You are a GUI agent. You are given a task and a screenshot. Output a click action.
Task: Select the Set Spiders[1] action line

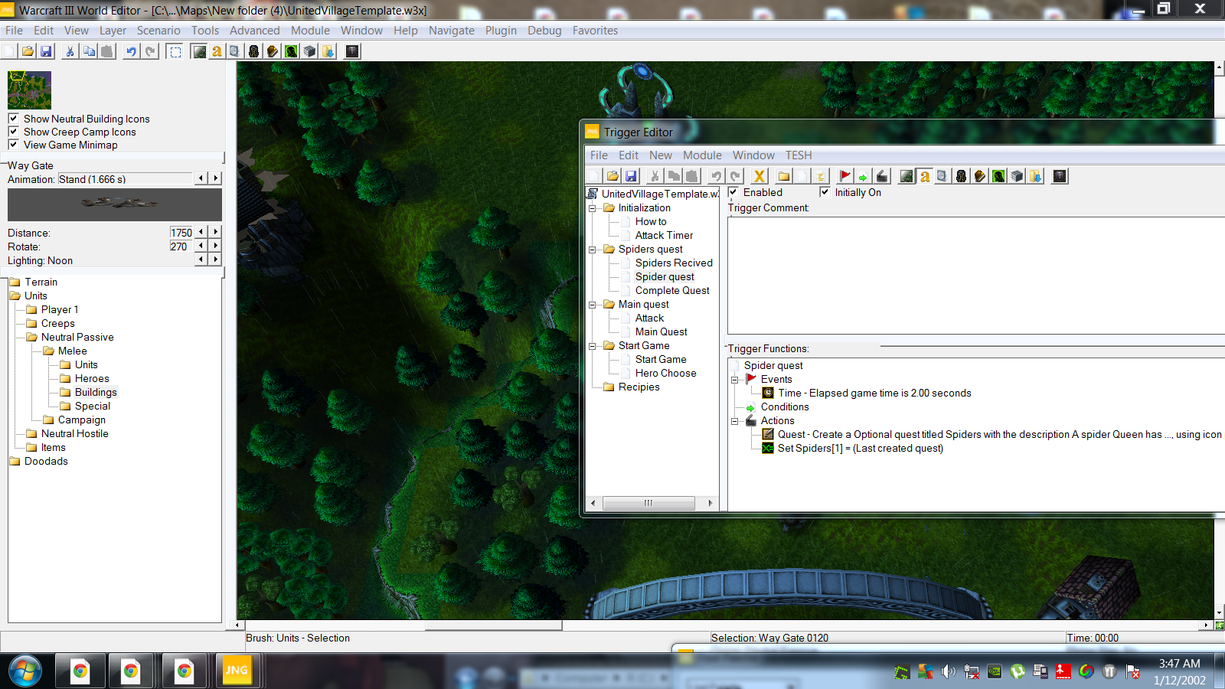click(860, 448)
